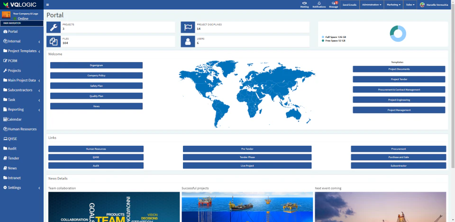Click the News button in Welcome panel
The width and height of the screenshot is (455, 222).
(x=96, y=106)
